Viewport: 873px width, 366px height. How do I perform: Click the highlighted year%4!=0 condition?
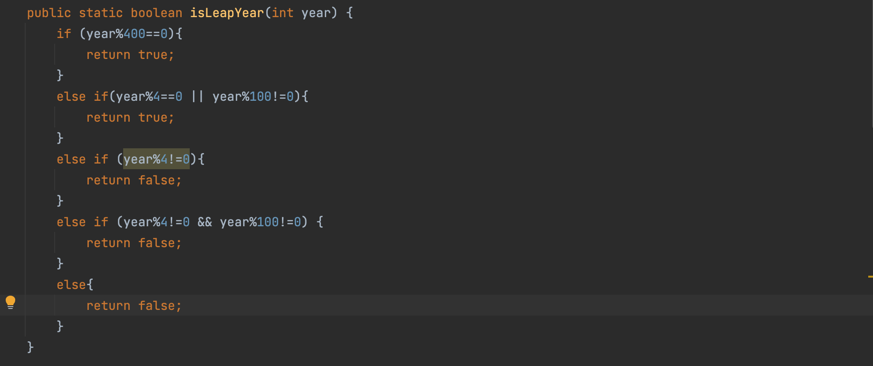[156, 159]
